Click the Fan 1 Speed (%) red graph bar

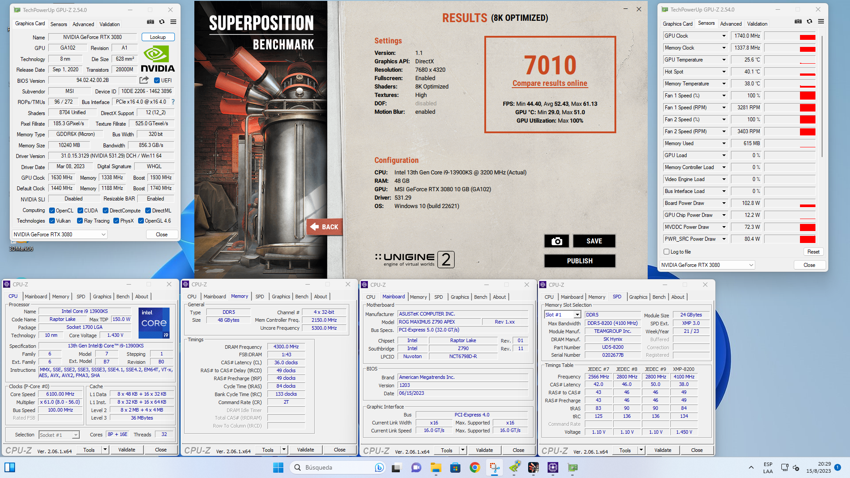click(x=807, y=96)
